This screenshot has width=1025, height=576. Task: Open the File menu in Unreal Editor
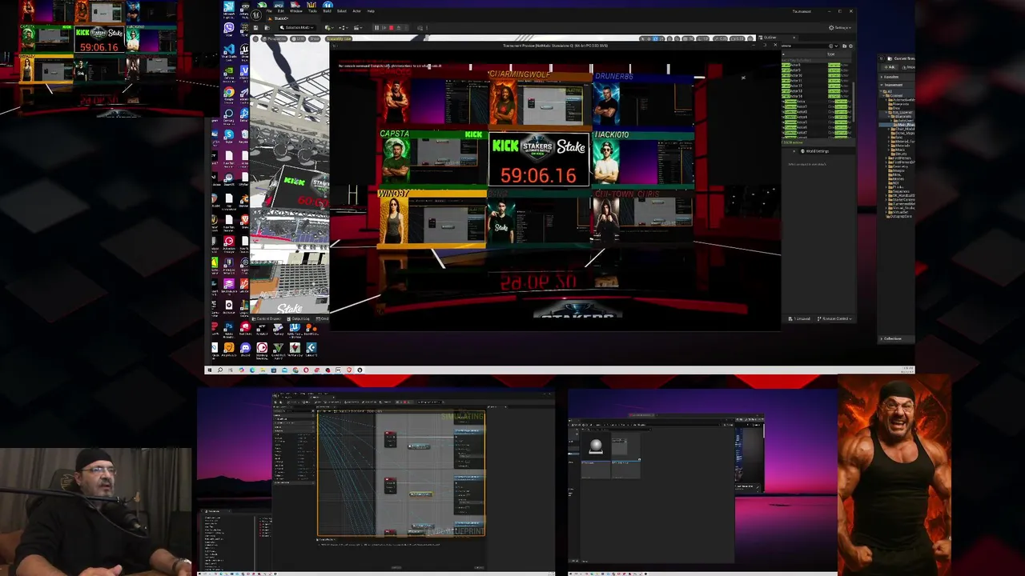(x=269, y=11)
